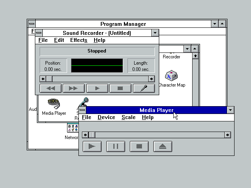Minimize the Sound Recorder window
Screen dimensions: 251x188
tap(155, 33)
